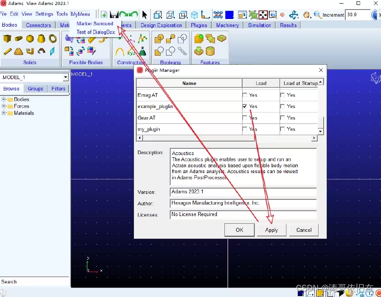Switch to the Groups browser tab

[35, 89]
